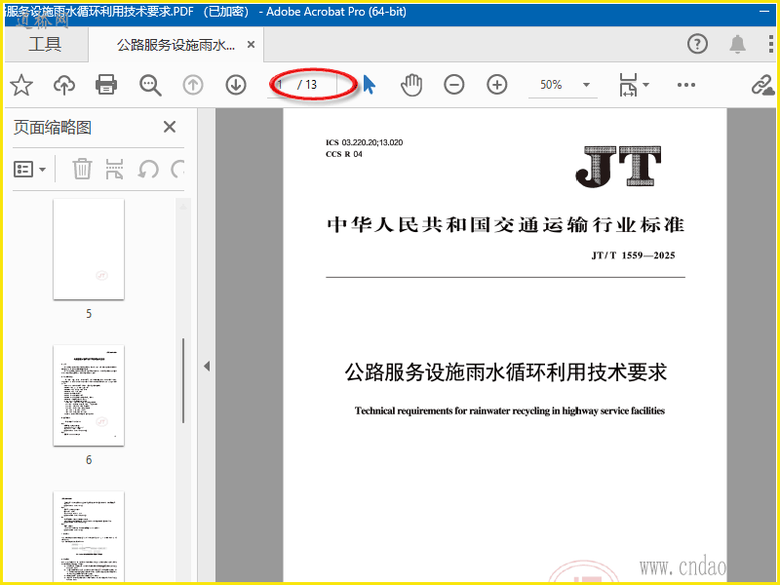Add the document to starred files
This screenshot has width=780, height=585.
[21, 85]
